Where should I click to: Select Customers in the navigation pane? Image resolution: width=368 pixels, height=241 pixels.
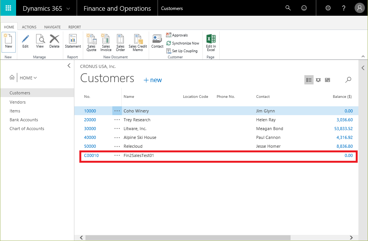37,93
